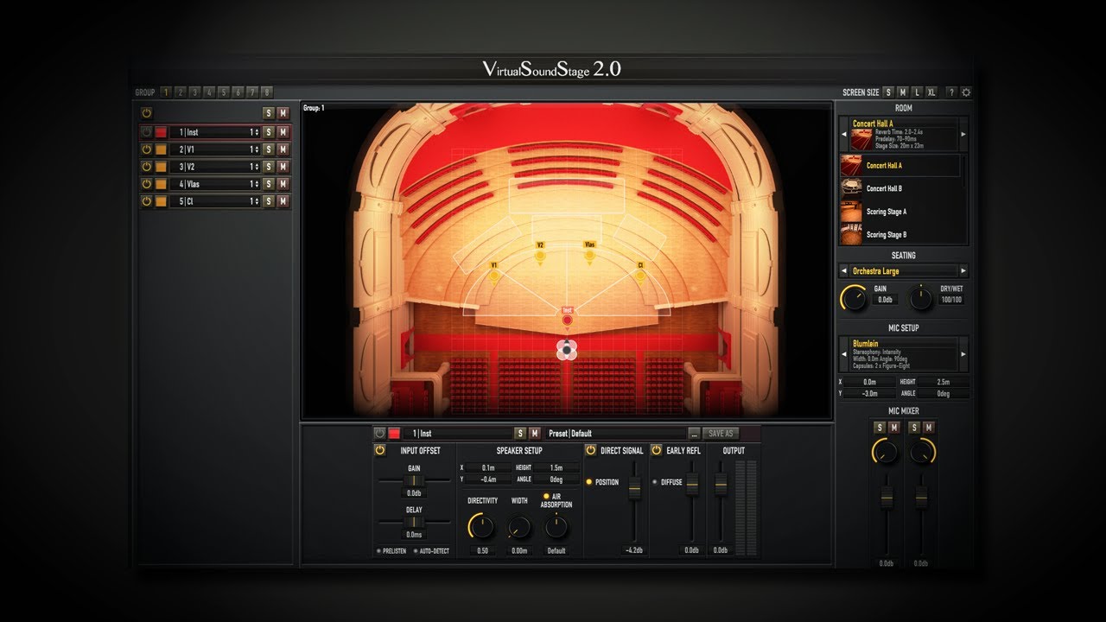Enable the Prelisten option
Viewport: 1106px width, 622px height.
point(378,550)
